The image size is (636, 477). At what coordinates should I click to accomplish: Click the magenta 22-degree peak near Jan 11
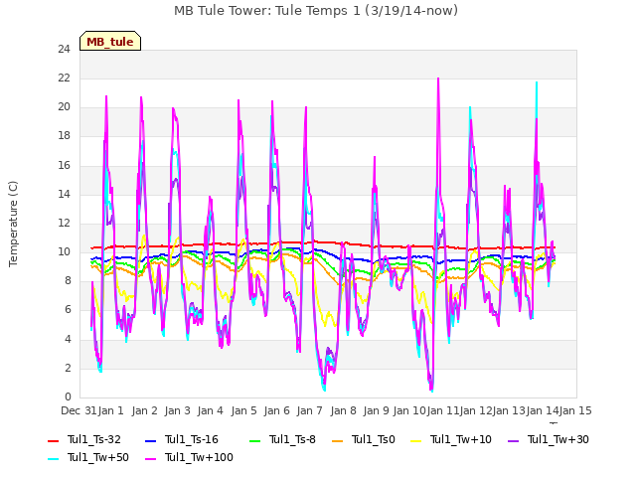tap(438, 79)
